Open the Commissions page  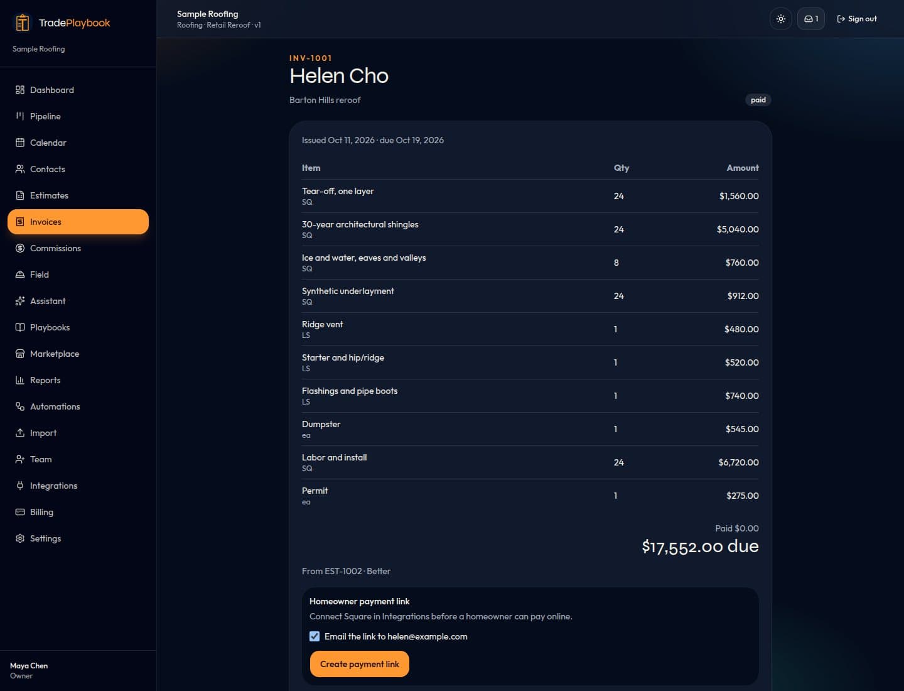coord(78,248)
